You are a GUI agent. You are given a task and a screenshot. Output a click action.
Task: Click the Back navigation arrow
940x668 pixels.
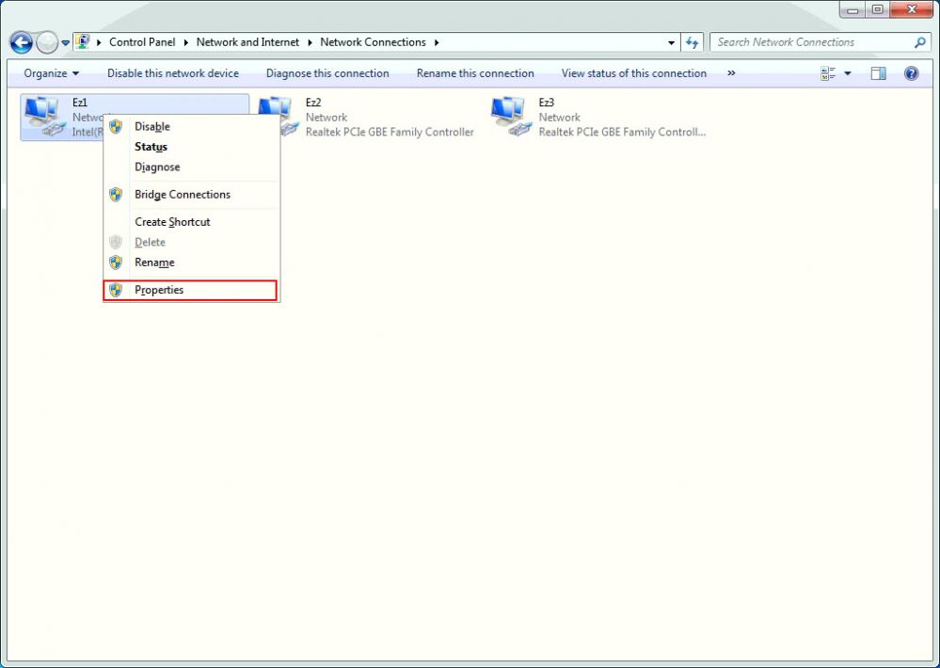20,42
